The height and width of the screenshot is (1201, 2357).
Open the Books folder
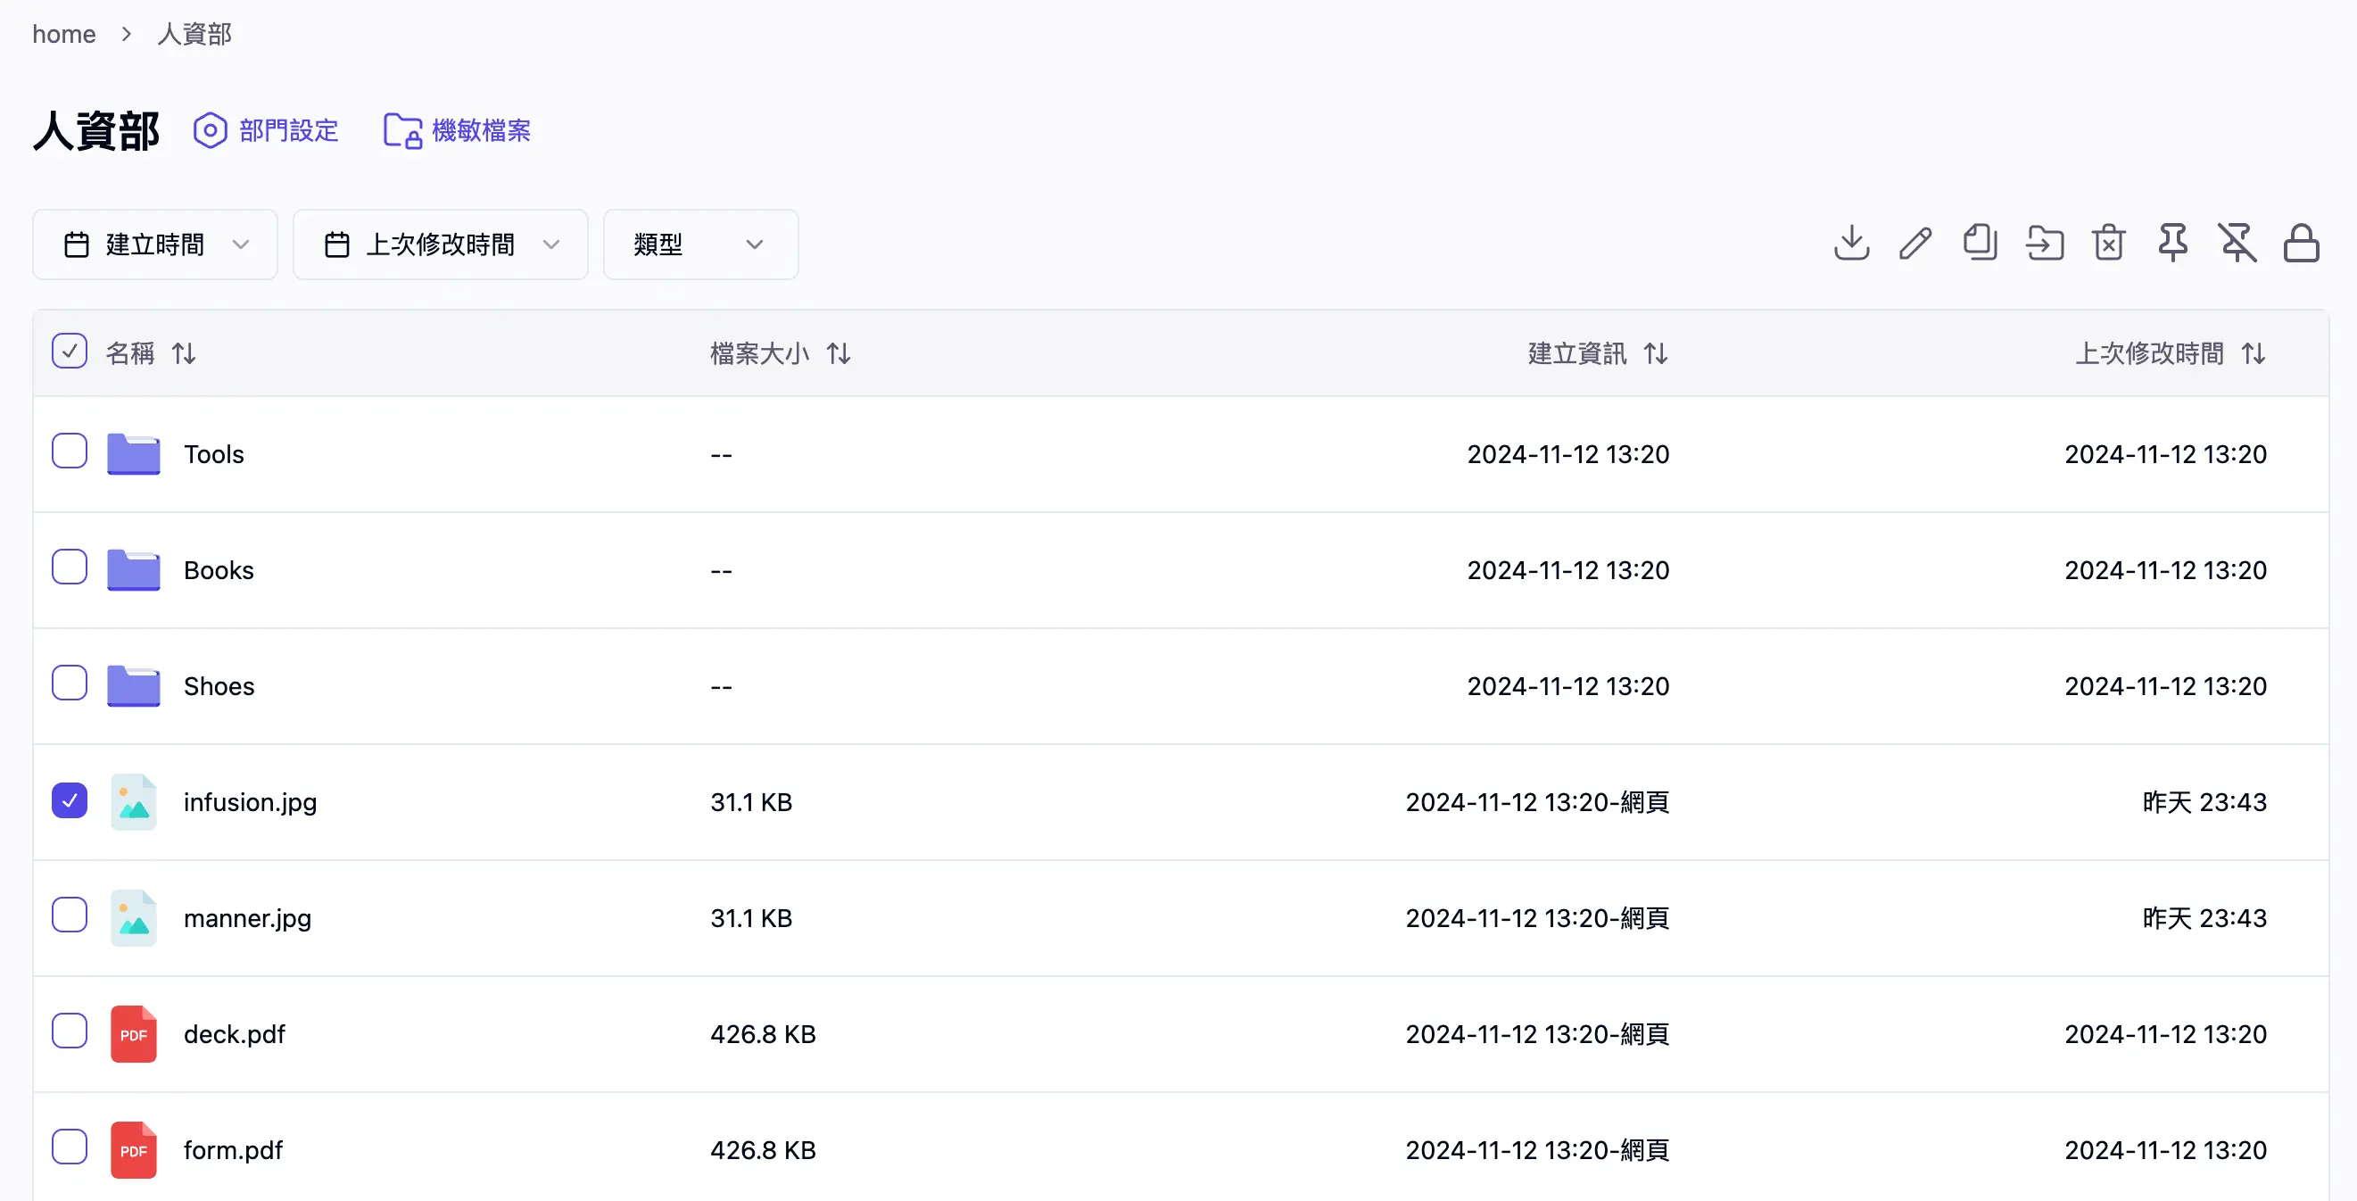[x=218, y=569]
